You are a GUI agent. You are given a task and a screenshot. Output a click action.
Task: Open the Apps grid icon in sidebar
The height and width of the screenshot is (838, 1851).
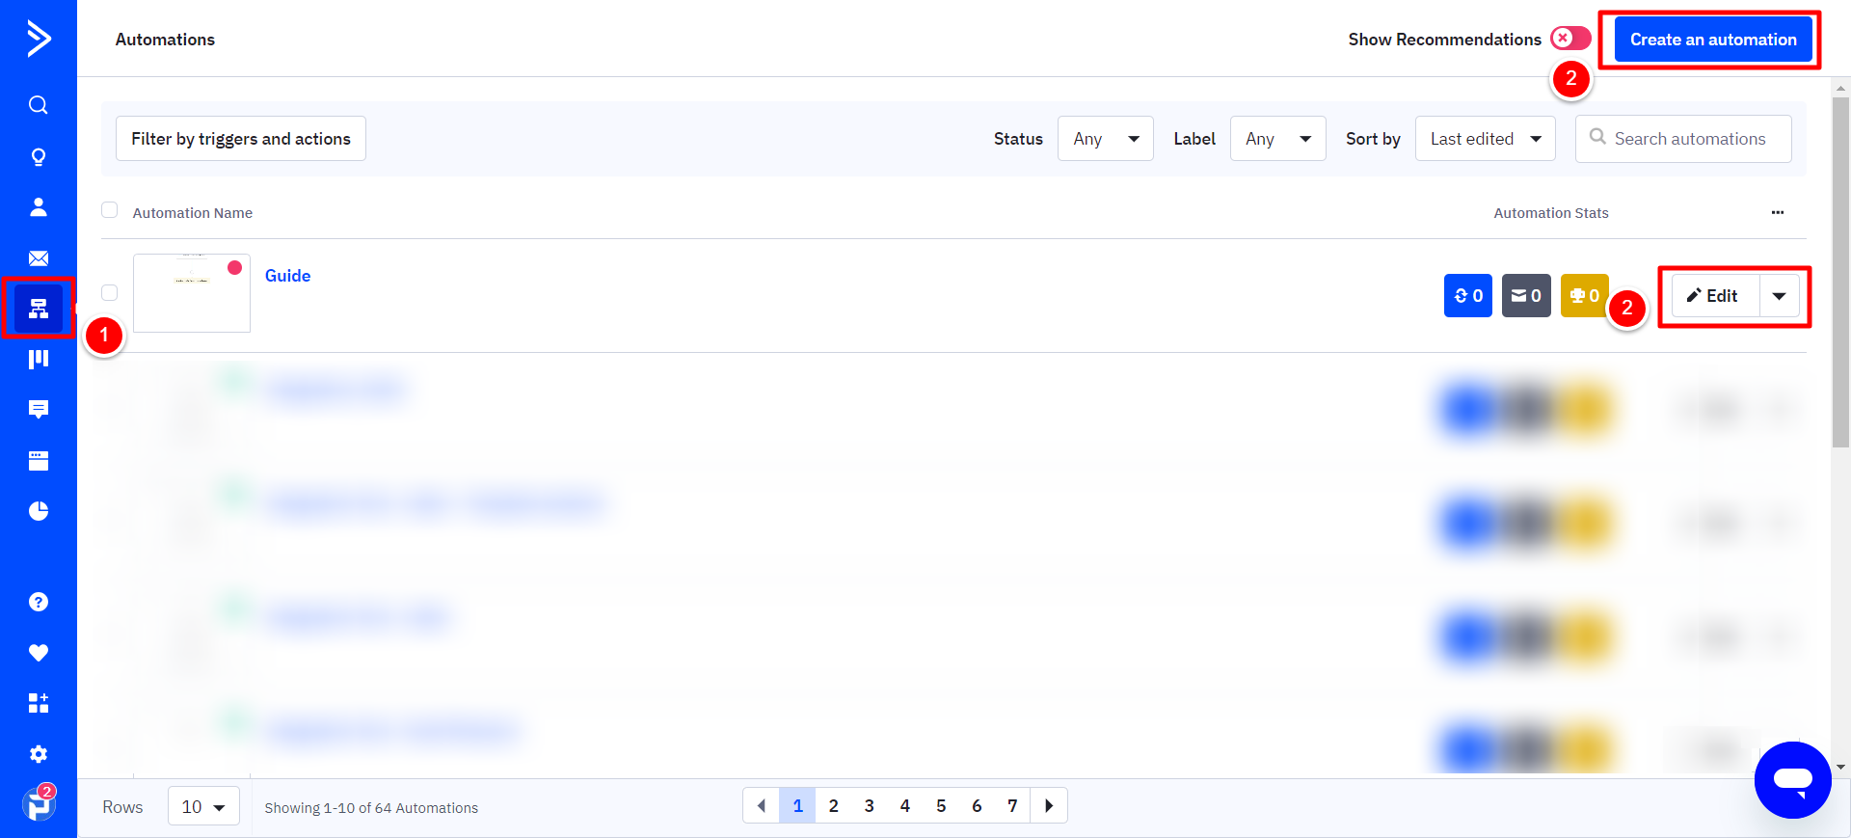tap(39, 703)
